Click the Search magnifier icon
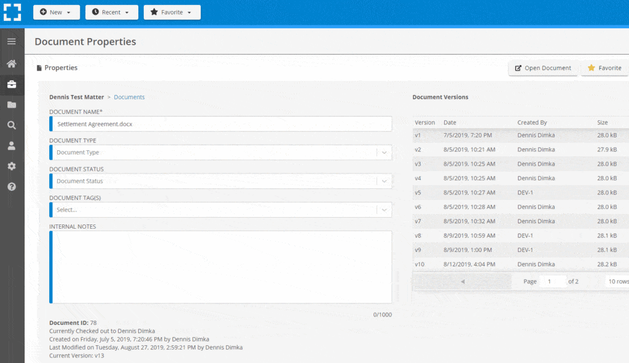 pos(11,124)
